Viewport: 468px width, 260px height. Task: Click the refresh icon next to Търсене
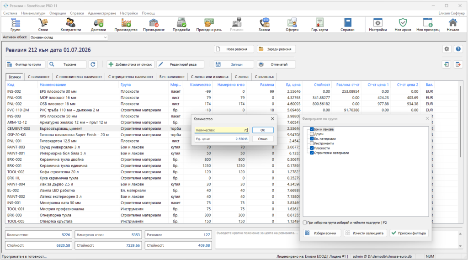[x=93, y=64]
